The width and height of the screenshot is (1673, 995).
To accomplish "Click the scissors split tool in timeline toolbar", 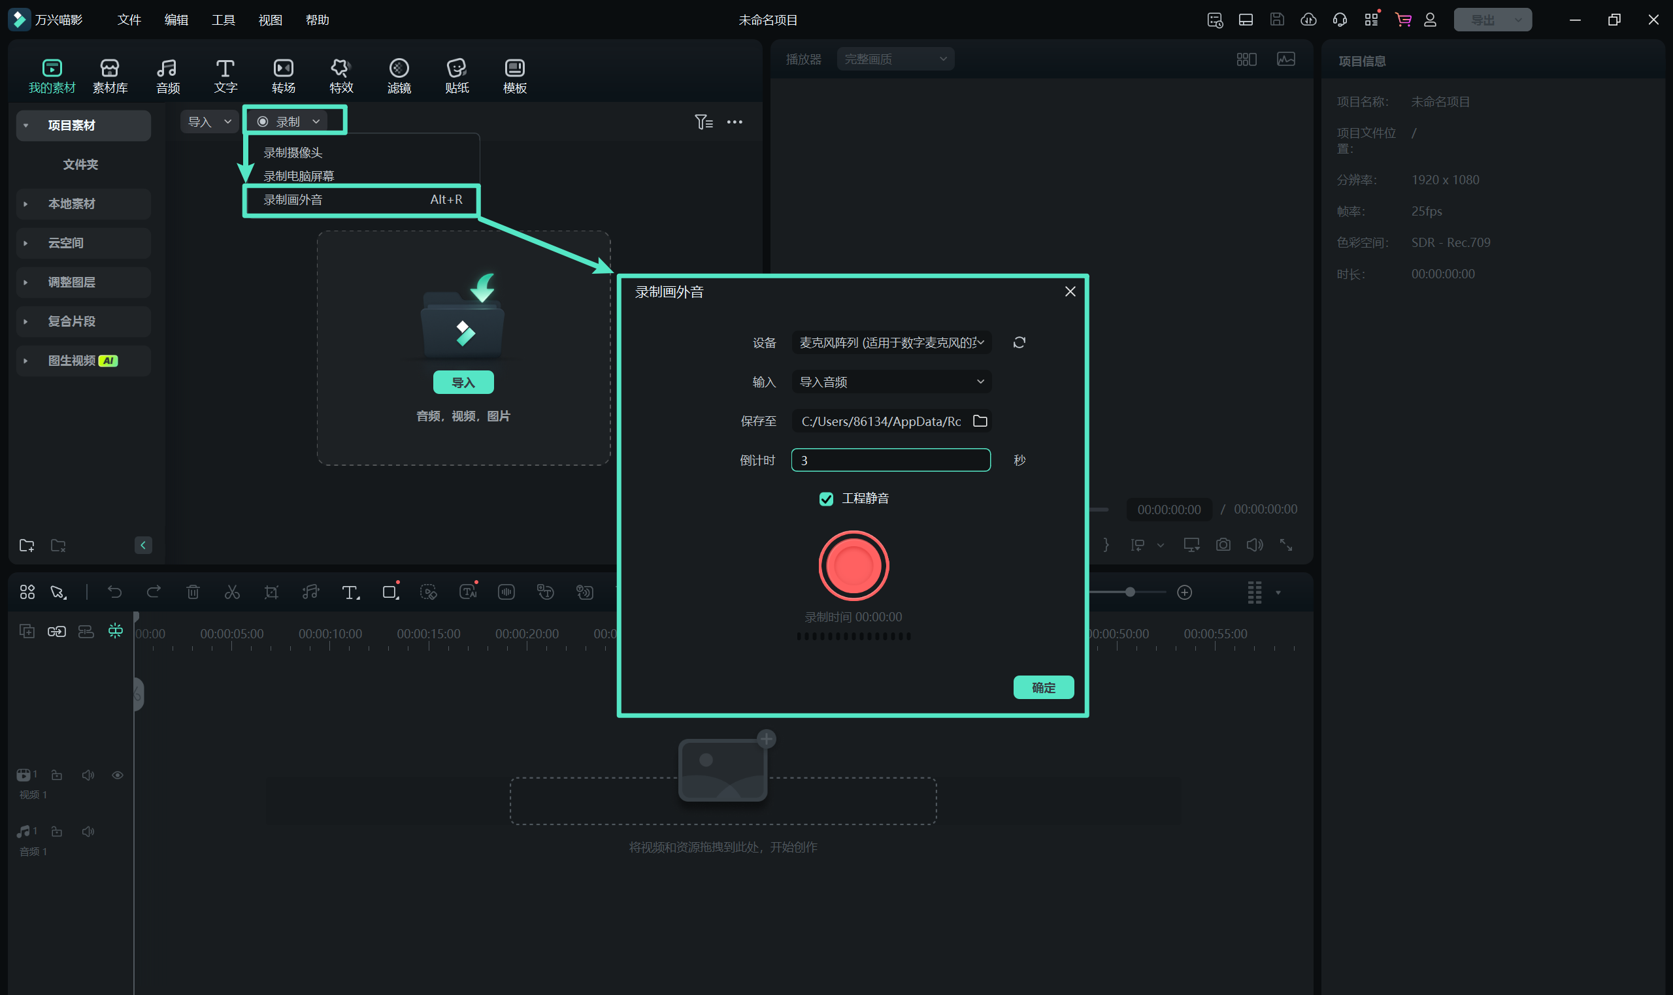I will coord(232,592).
